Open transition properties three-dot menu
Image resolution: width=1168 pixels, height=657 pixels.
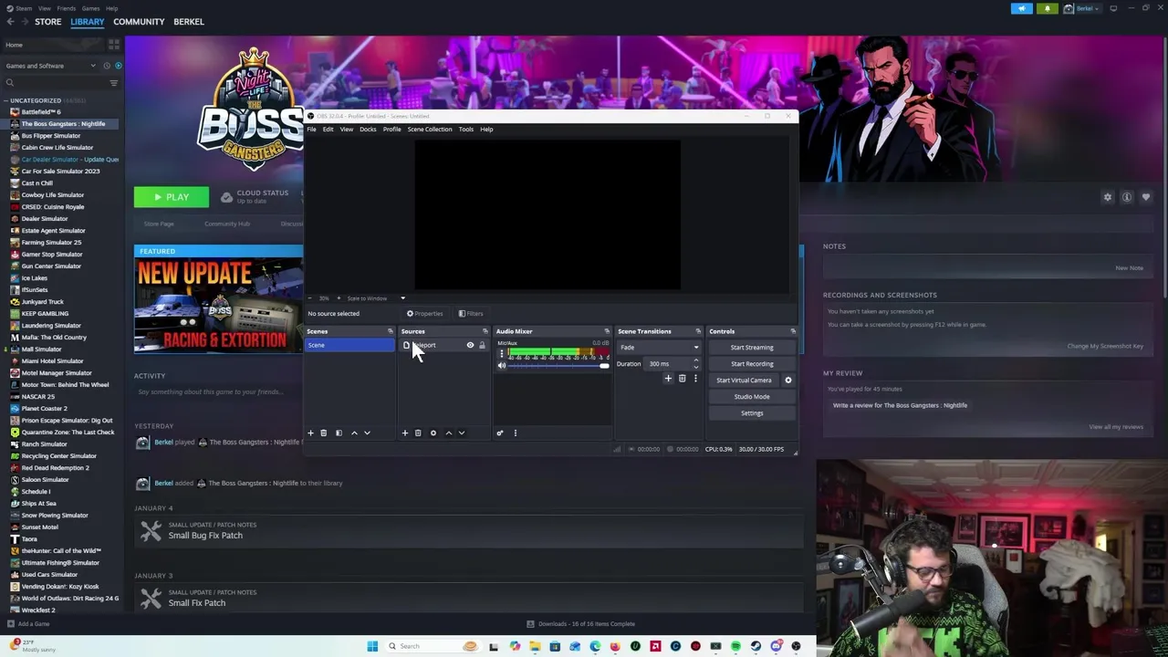coord(695,379)
